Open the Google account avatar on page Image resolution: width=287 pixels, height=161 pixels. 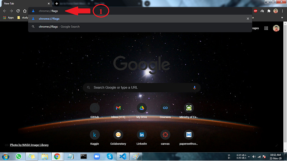(276, 28)
